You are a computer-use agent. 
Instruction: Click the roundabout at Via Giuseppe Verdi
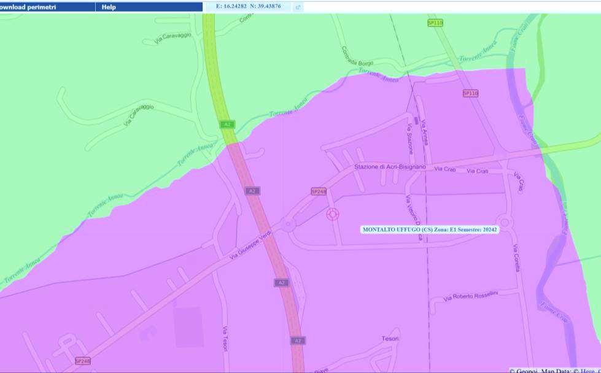(287, 225)
